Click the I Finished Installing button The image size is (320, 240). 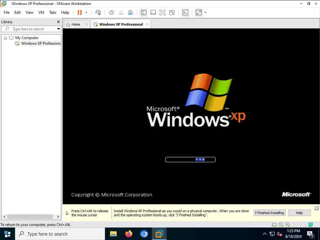click(269, 213)
